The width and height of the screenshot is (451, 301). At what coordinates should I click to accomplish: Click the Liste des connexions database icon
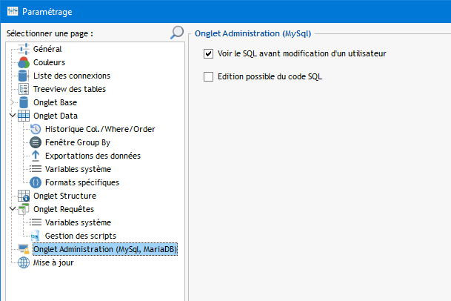click(23, 76)
